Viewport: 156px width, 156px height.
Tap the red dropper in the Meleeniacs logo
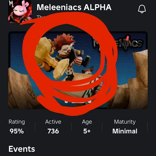127,43
